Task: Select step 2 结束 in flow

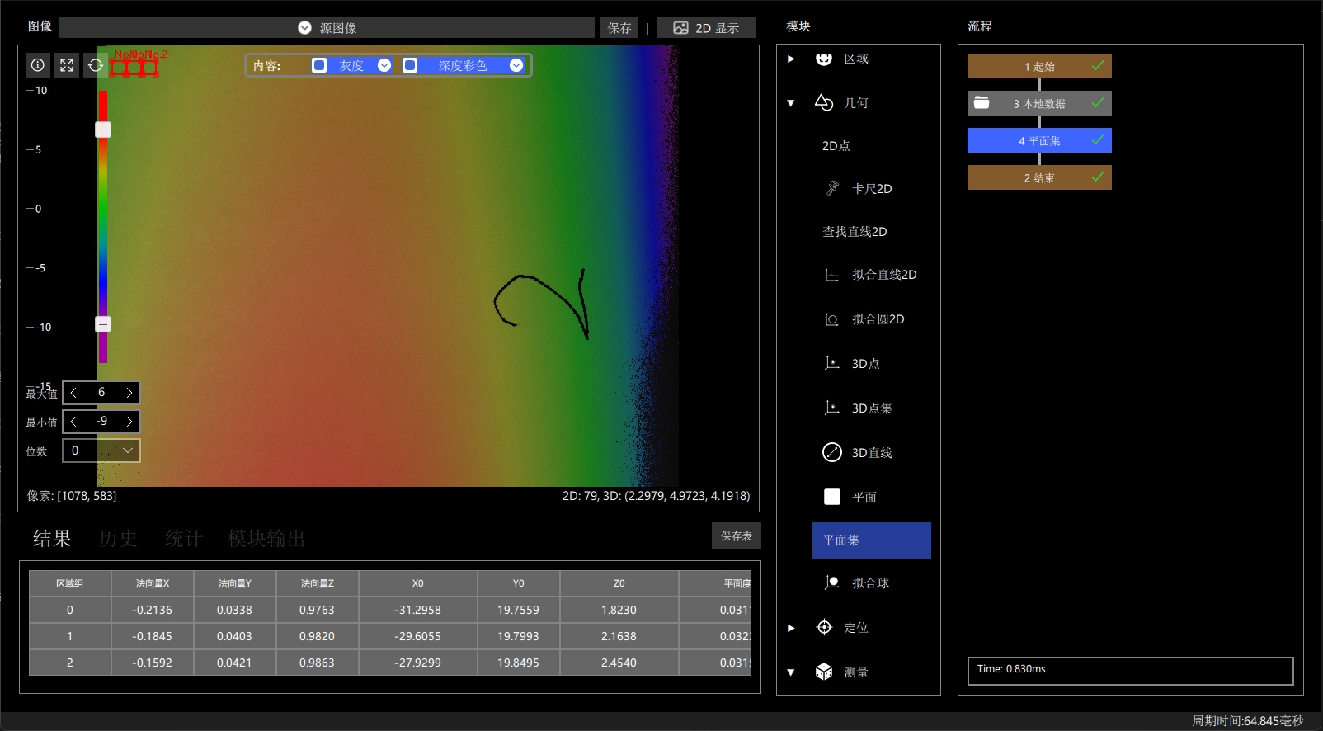Action: tap(1039, 177)
